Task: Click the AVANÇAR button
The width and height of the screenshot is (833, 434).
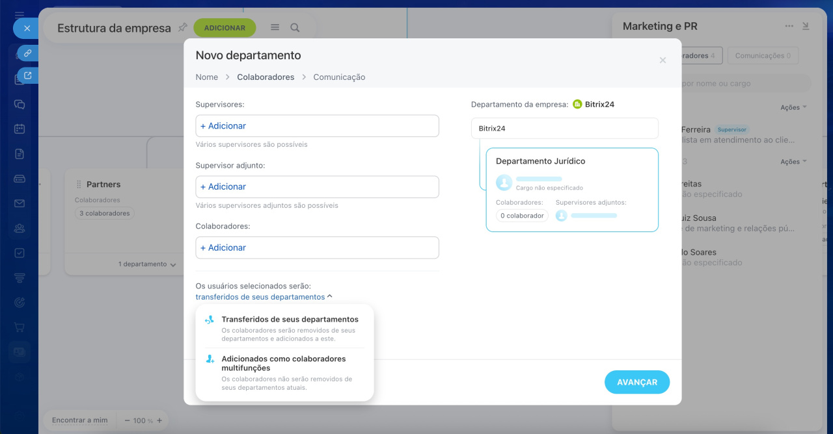Action: [636, 382]
